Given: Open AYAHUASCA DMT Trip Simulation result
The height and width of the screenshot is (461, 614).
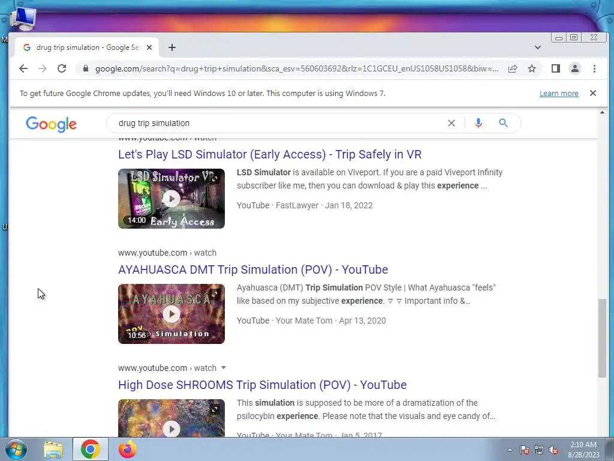Looking at the screenshot, I should tap(253, 270).
